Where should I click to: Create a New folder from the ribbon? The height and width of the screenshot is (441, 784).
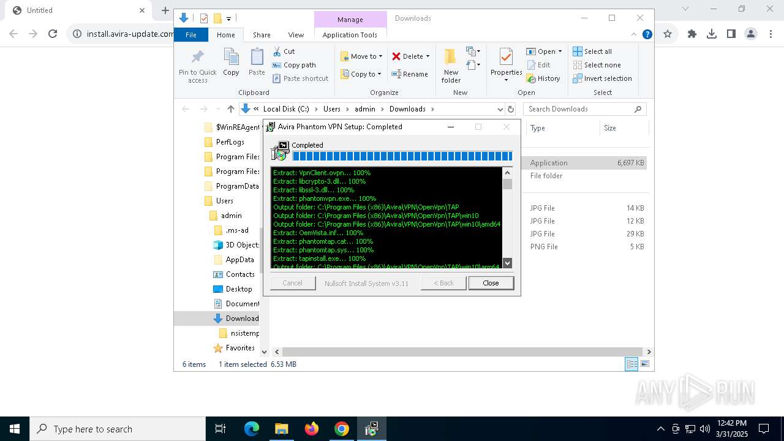(451, 66)
